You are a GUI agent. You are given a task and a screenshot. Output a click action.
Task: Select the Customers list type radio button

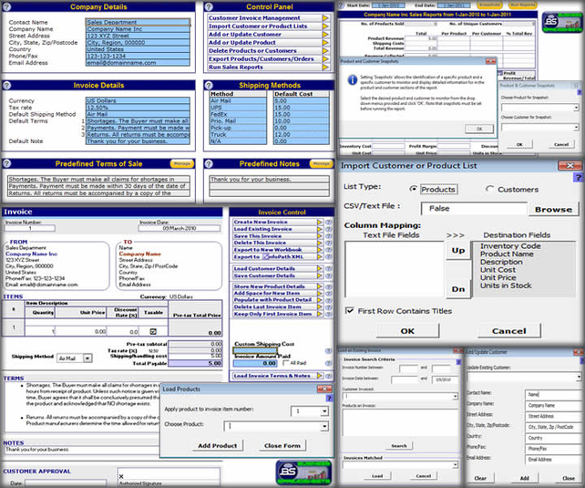[x=489, y=189]
